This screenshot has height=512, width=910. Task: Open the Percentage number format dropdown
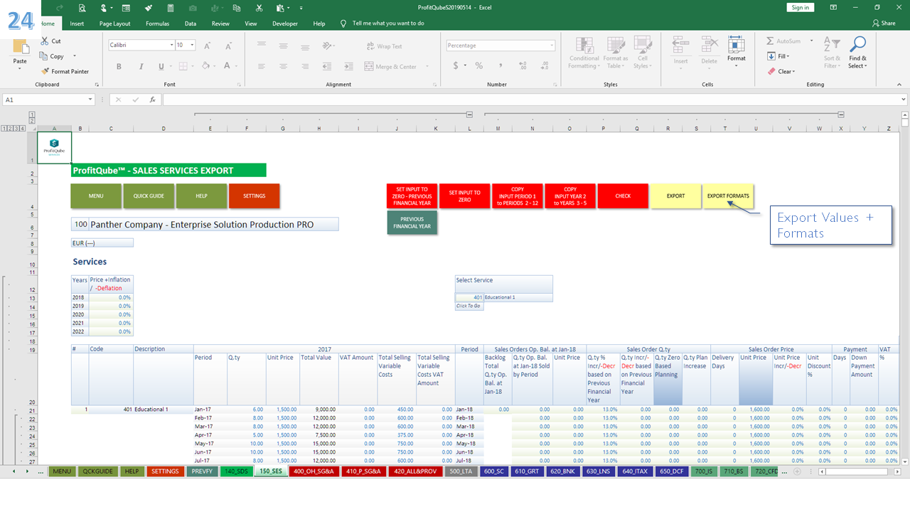point(552,46)
